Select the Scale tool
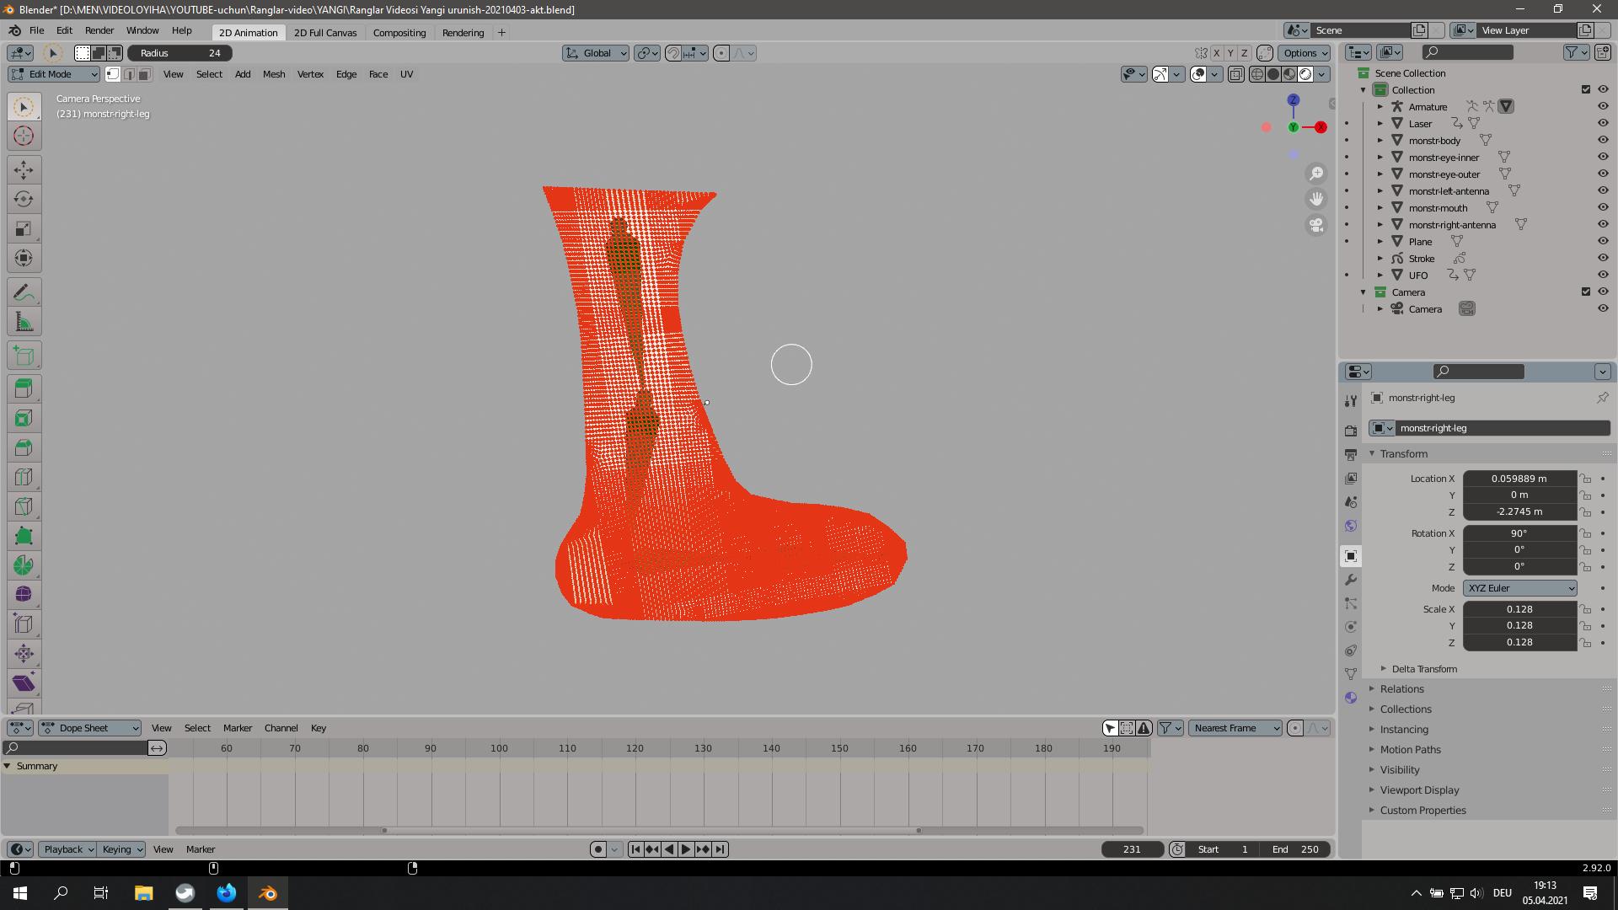Image resolution: width=1618 pixels, height=910 pixels. (24, 228)
